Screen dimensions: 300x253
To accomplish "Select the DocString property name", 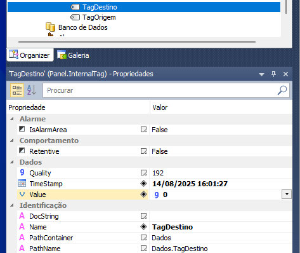I will pos(44,216).
